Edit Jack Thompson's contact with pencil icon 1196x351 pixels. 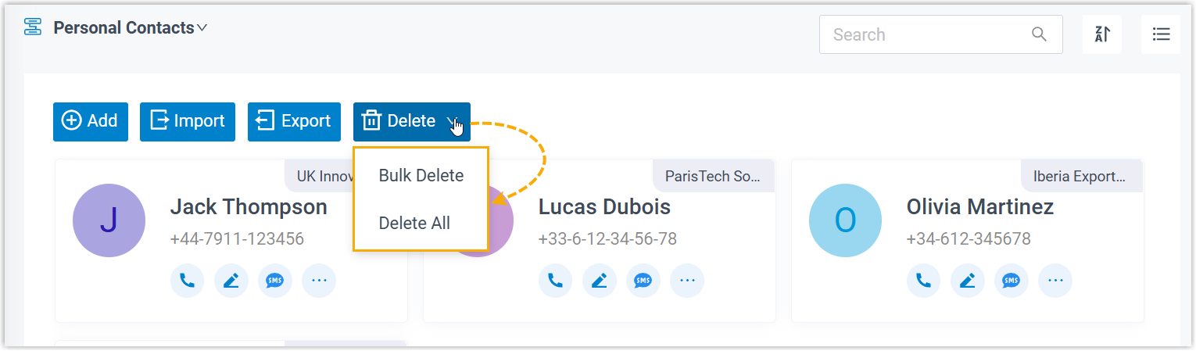coord(231,280)
